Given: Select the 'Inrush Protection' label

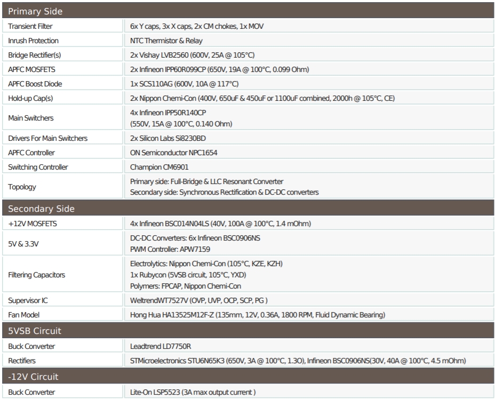Looking at the screenshot, I should (33, 41).
